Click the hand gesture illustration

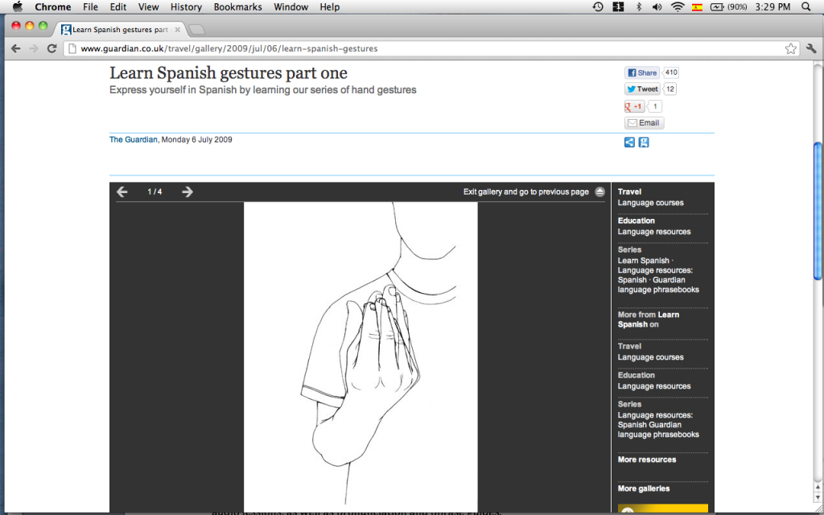pyautogui.click(x=360, y=356)
